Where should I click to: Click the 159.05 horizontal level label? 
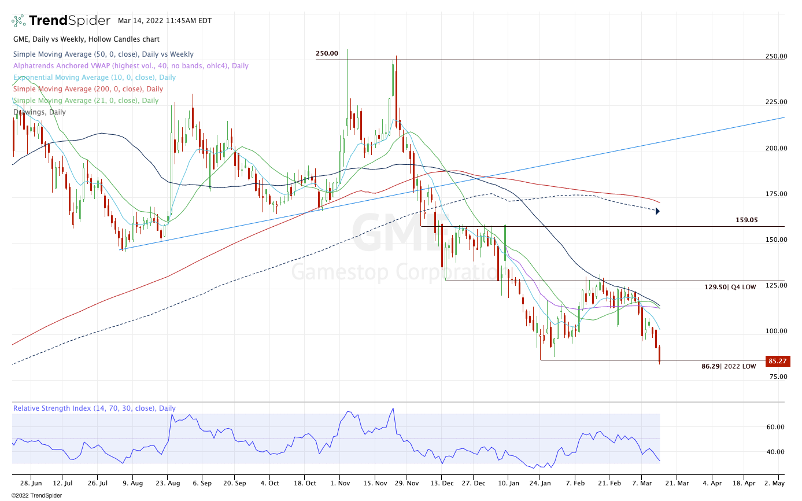click(x=747, y=220)
